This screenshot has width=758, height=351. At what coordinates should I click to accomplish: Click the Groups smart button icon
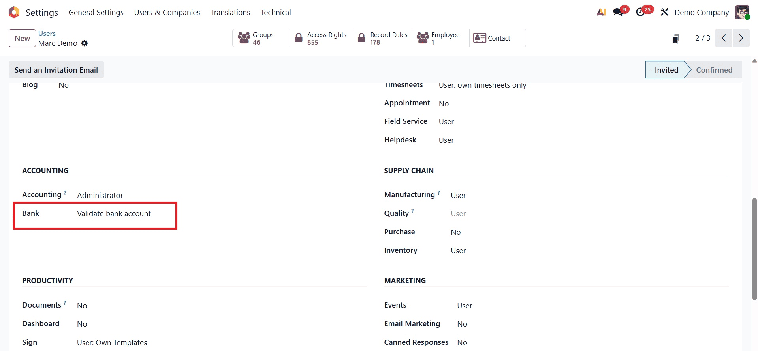244,37
